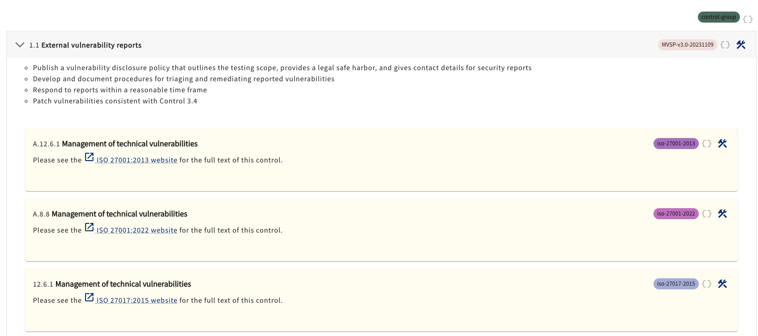Screen dimensions: 758x336
Task: Click braces icon next to iso-27001-2013 tag
Action: (x=707, y=144)
